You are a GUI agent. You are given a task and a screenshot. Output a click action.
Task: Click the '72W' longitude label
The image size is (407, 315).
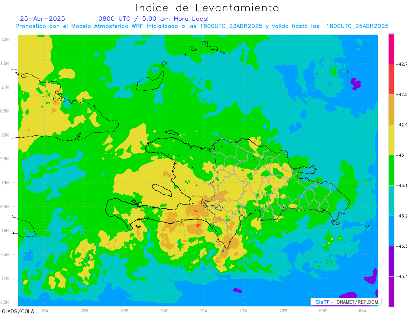pyautogui.click(x=203, y=310)
